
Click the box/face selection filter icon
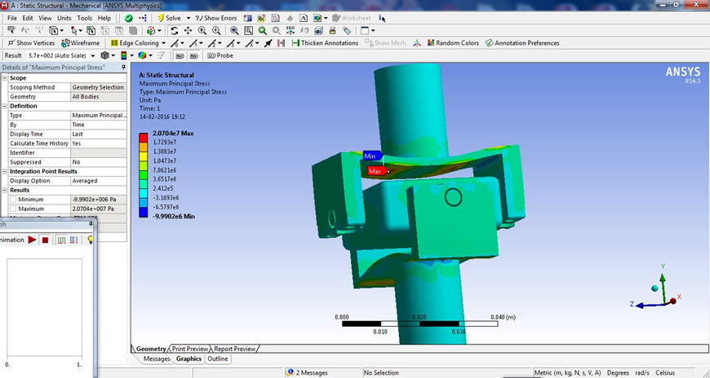[x=91, y=31]
